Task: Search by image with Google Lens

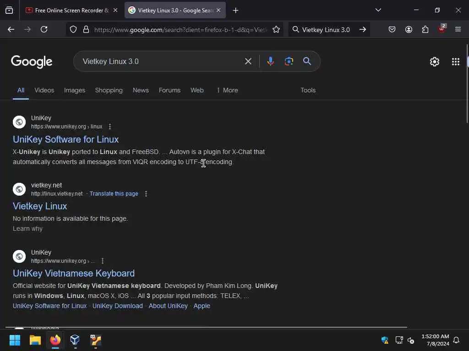Action: coord(289,61)
